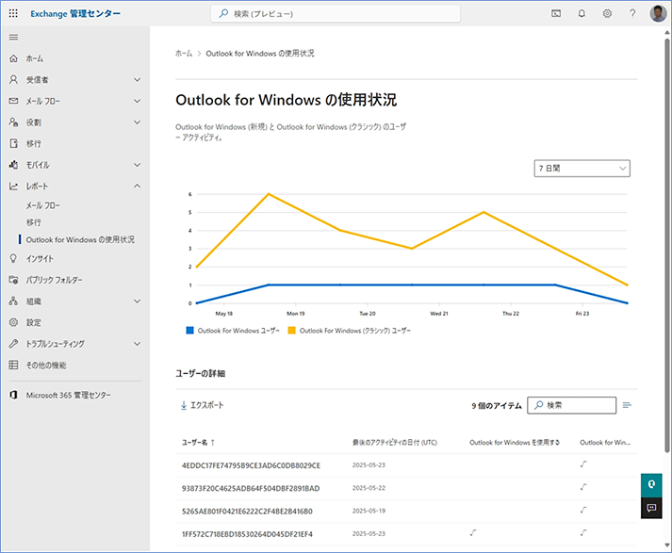Click the Microsoft 365 Office icon
672x553 pixels.
click(14, 395)
